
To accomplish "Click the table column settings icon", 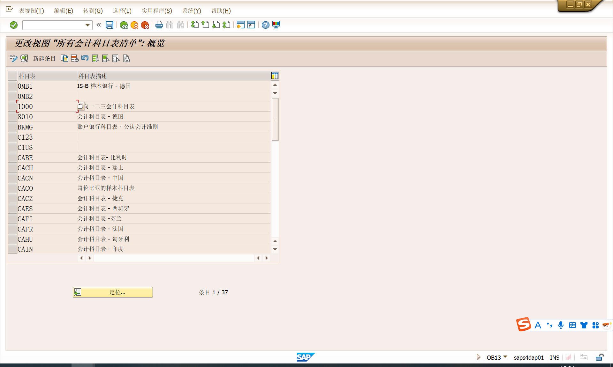I will [x=275, y=76].
